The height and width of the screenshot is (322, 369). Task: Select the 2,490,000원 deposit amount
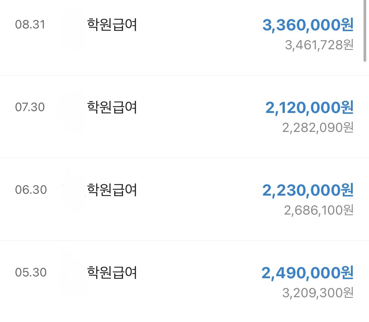(307, 273)
